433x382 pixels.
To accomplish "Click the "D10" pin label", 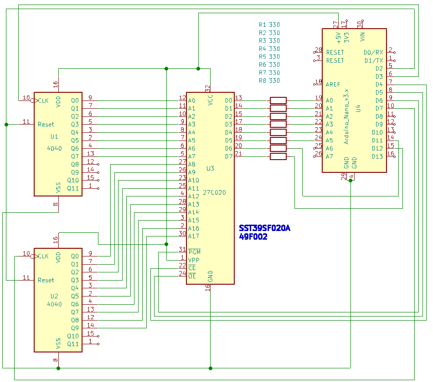I will (377, 133).
